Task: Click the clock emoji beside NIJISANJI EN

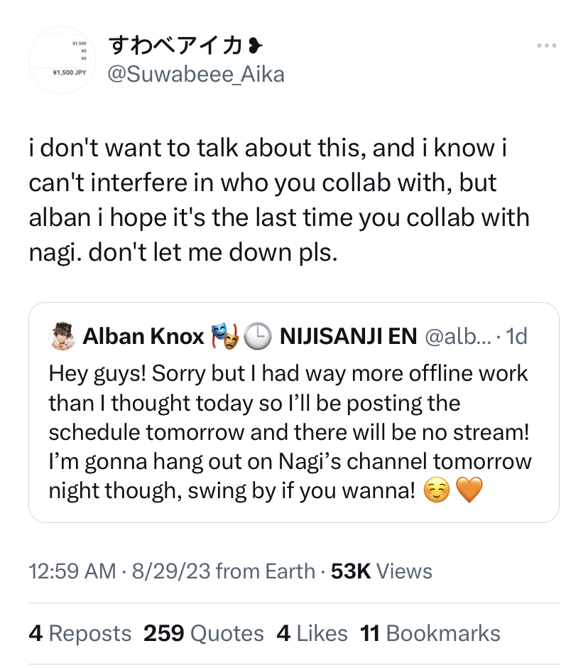Action: pyautogui.click(x=258, y=336)
